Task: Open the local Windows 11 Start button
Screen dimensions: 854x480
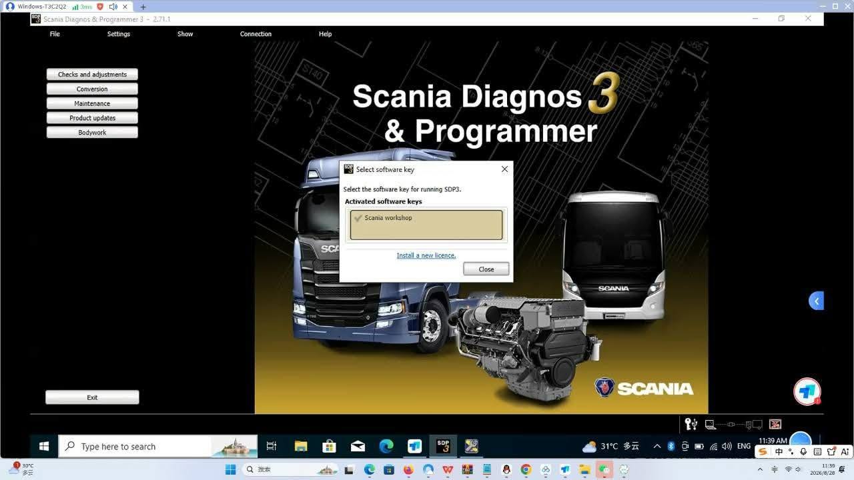Action: pyautogui.click(x=230, y=469)
